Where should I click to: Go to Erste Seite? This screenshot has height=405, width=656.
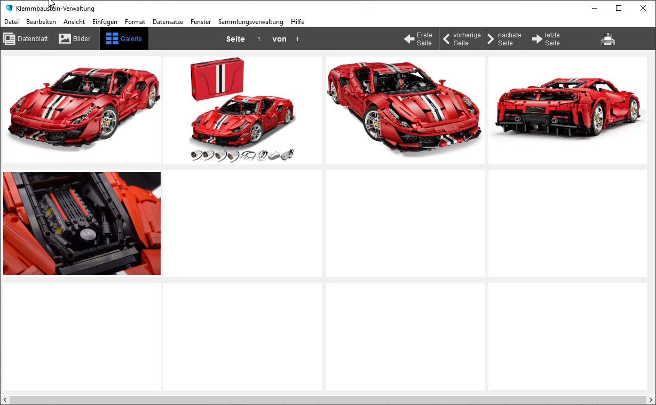pos(418,39)
